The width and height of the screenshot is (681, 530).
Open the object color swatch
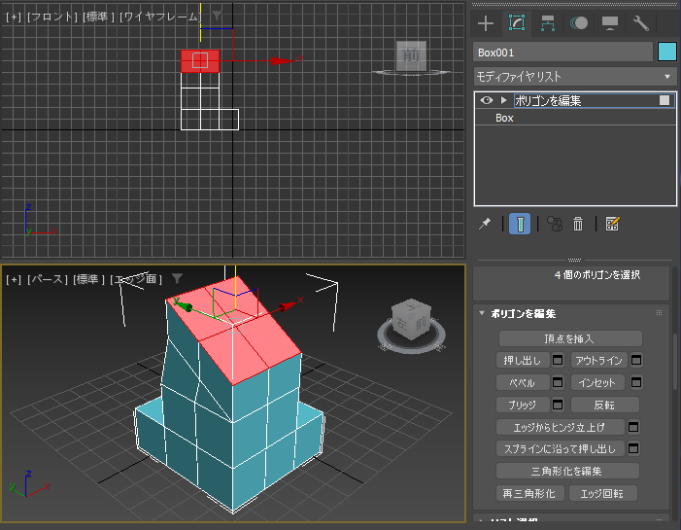666,53
